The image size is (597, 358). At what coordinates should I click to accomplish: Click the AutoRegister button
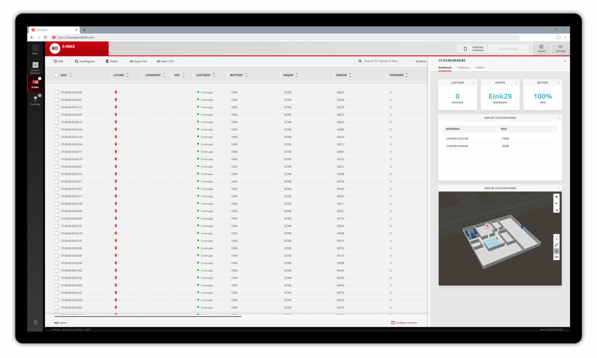tap(85, 61)
